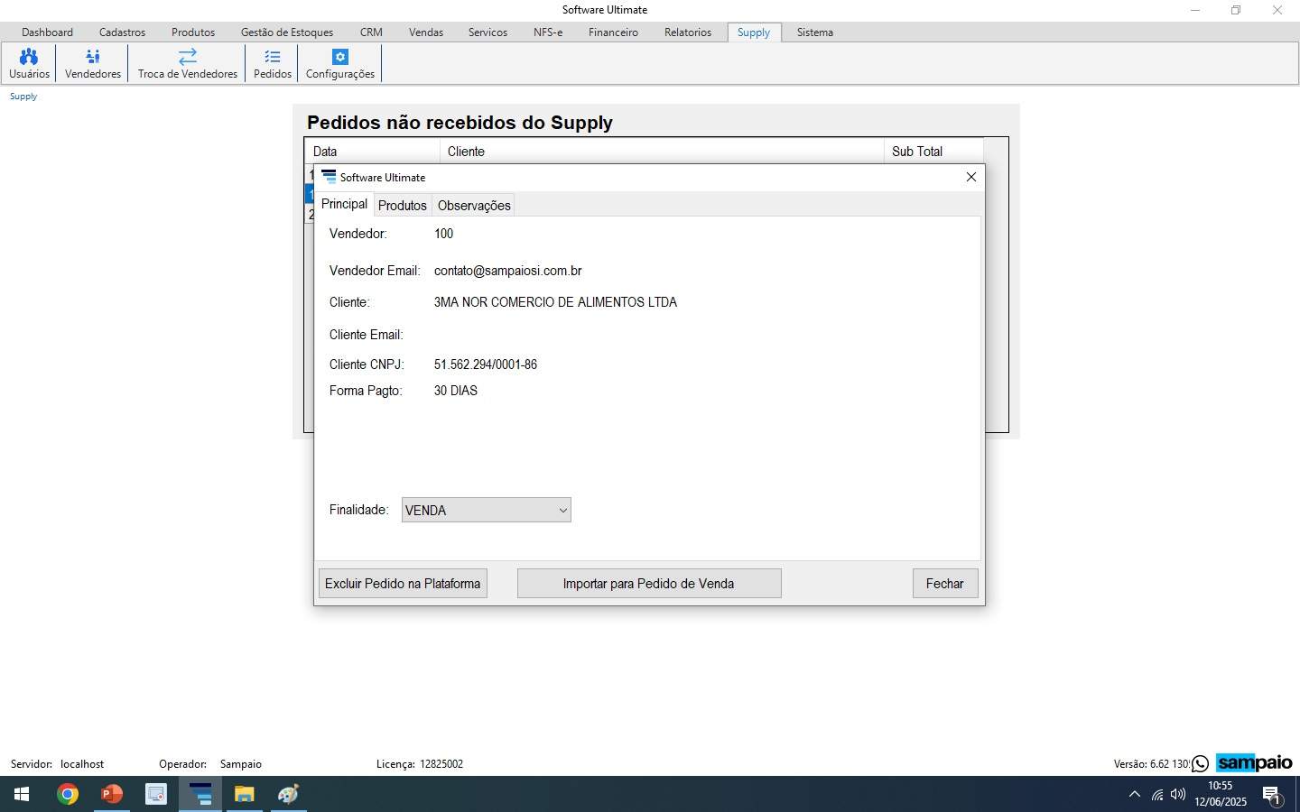The image size is (1300, 812).
Task: Click the Sub Total column header
Action: 933,151
